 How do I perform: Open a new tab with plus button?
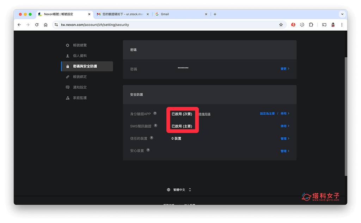[x=215, y=14]
